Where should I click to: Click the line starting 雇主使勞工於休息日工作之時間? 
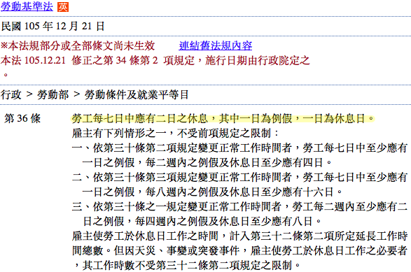pyautogui.click(x=239, y=236)
